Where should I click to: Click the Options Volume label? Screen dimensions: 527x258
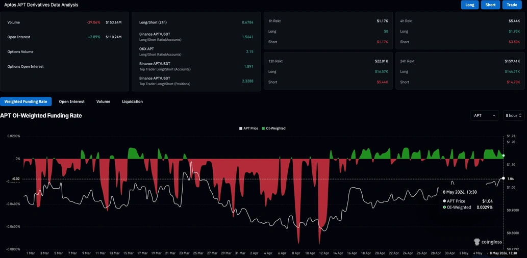click(20, 51)
